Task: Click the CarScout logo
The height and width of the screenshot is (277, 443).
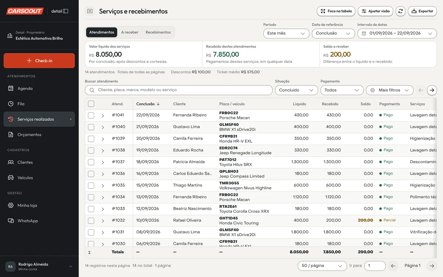Action: tap(25, 11)
